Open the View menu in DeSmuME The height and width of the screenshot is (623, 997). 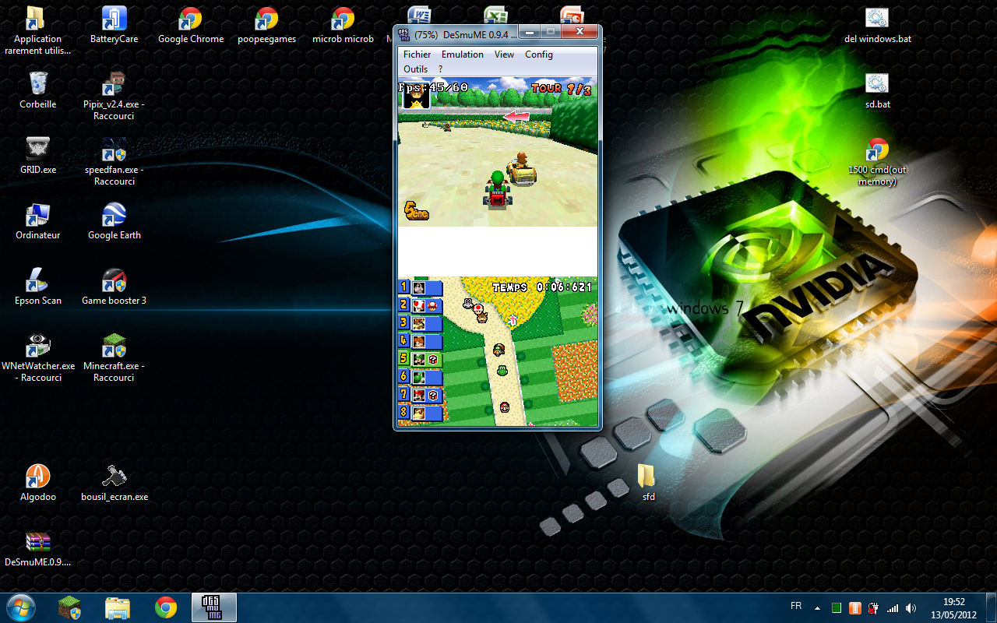tap(504, 55)
